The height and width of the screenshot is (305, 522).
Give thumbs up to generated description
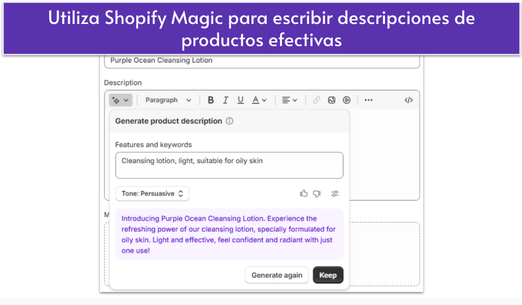303,193
